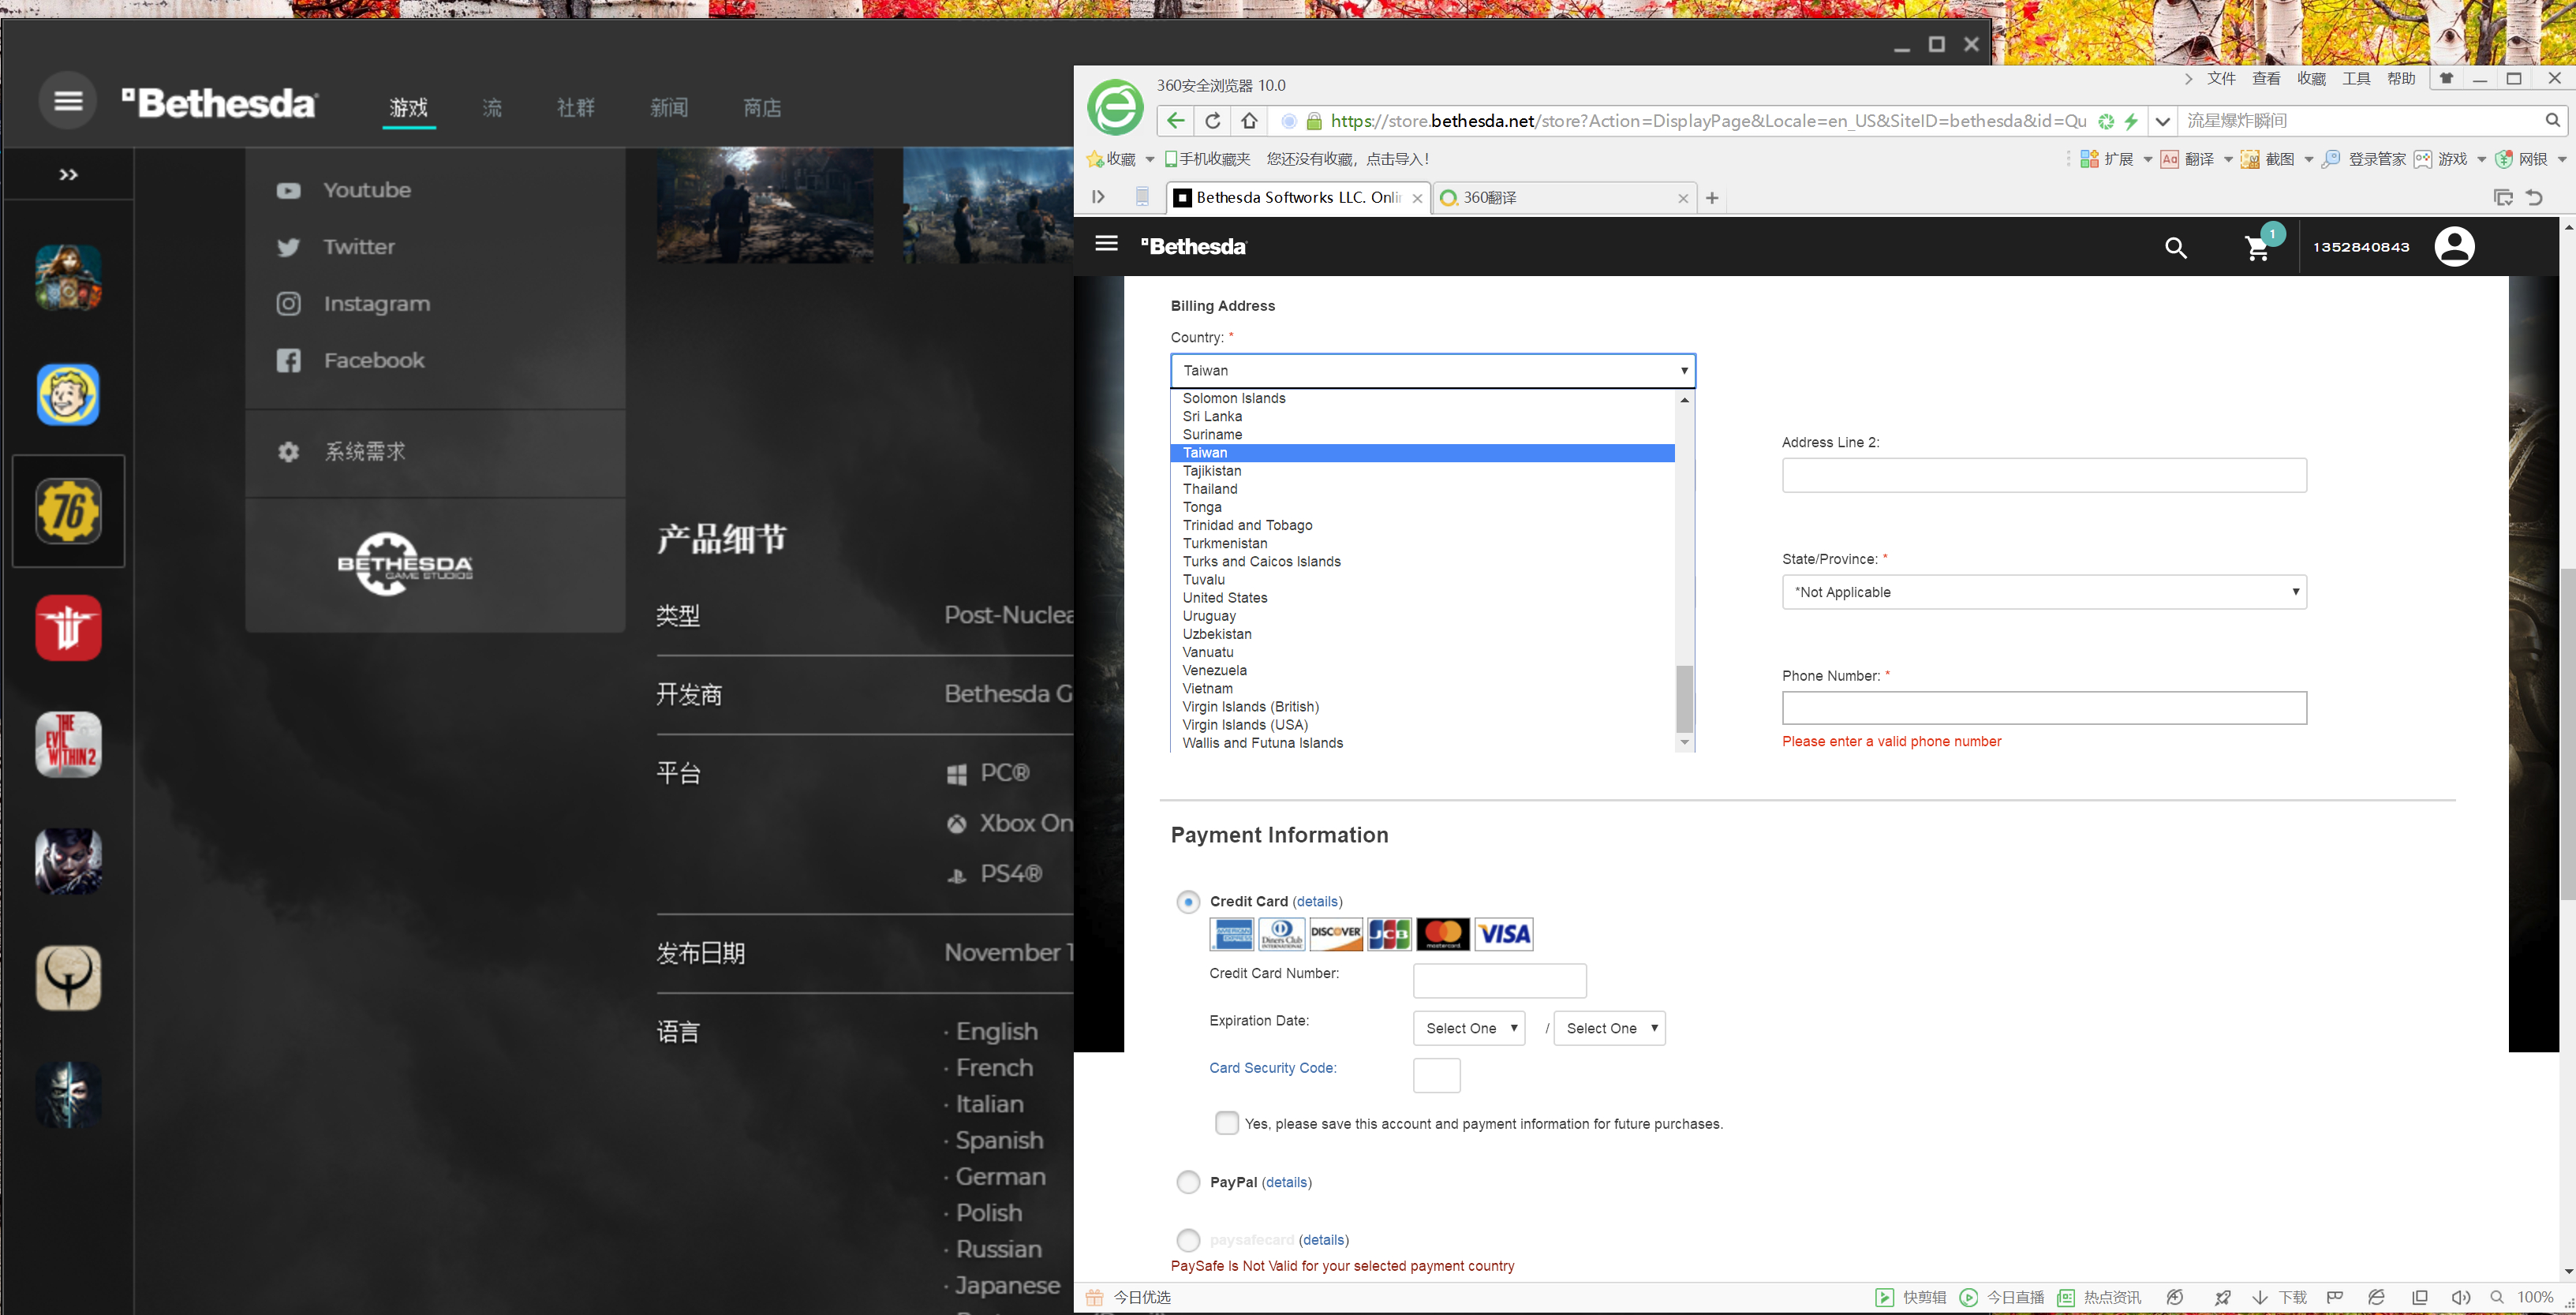The width and height of the screenshot is (2576, 1315).
Task: Select the Wolfenstein game icon in sidebar
Action: (68, 628)
